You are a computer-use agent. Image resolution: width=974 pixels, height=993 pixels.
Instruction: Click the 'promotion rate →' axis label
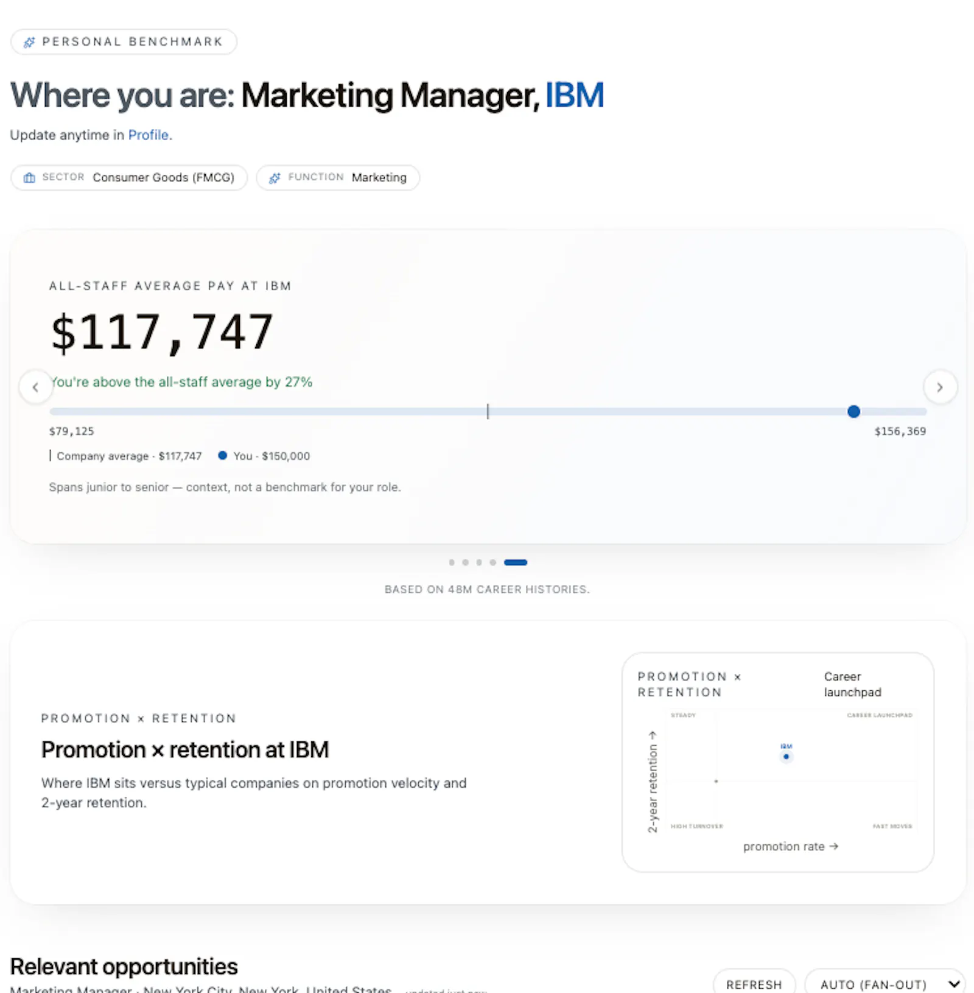(791, 847)
